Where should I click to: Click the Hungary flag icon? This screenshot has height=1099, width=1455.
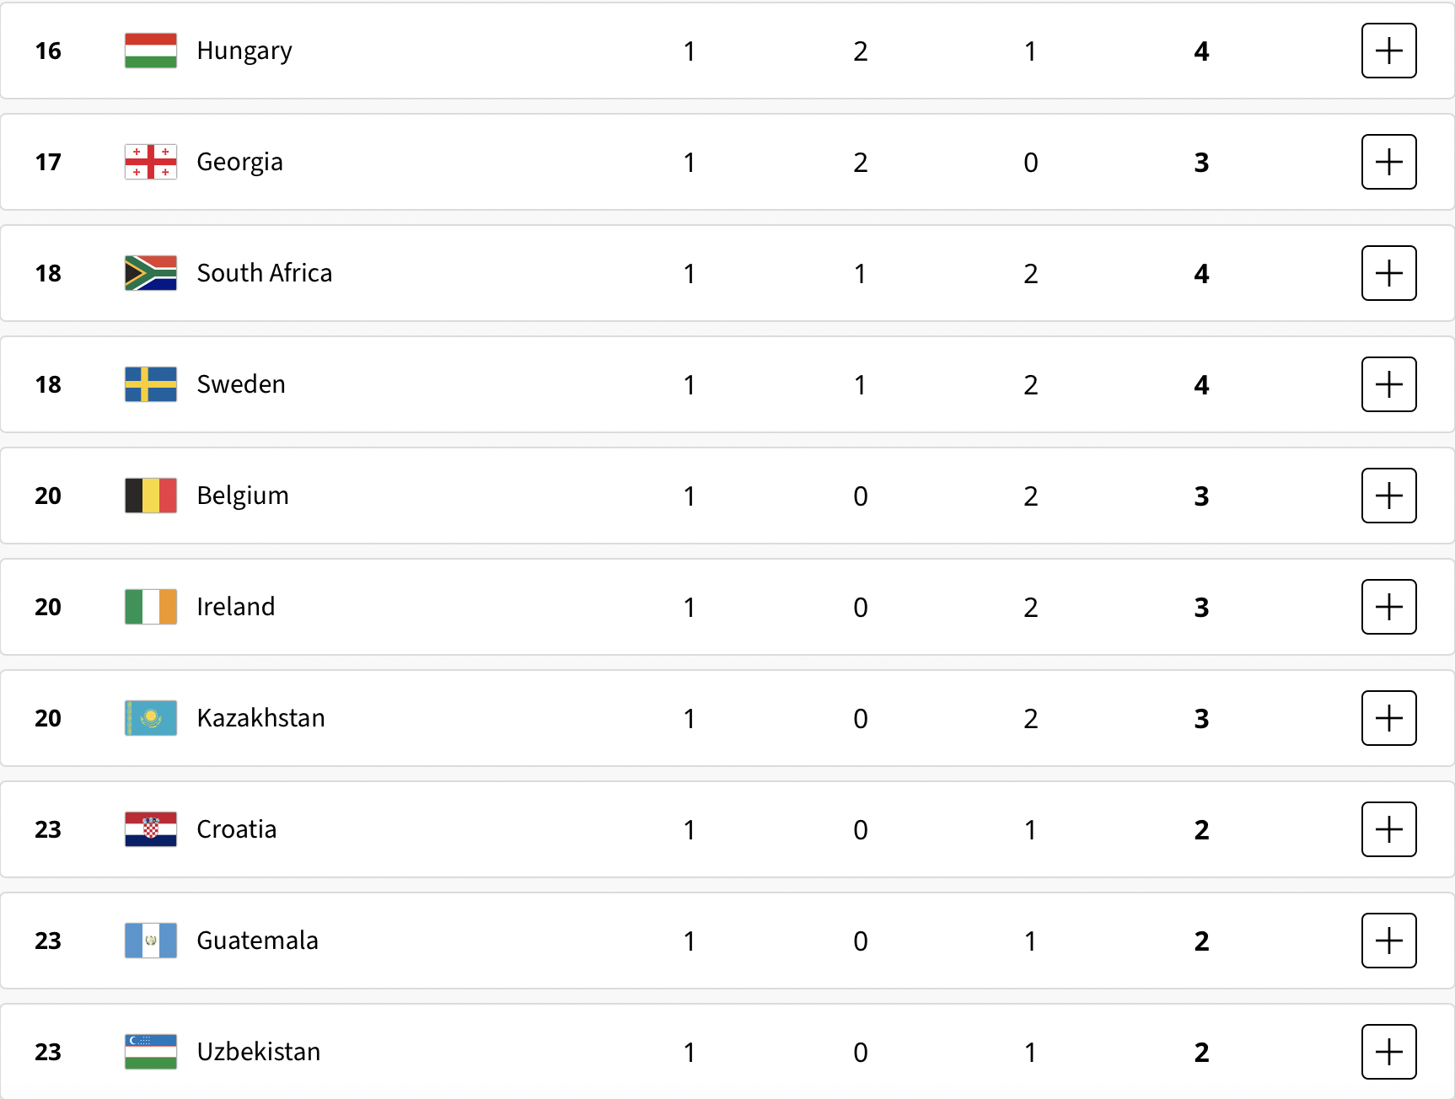coord(151,51)
